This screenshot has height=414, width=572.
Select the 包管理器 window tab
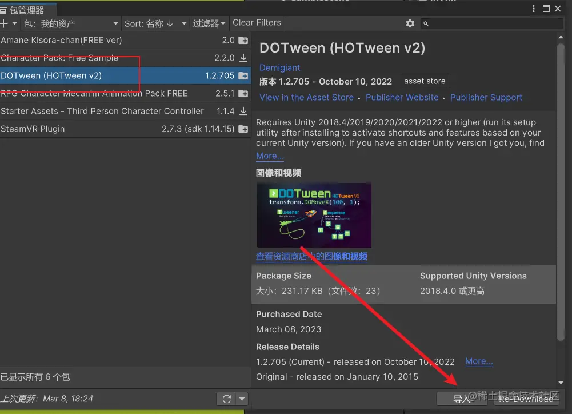27,10
